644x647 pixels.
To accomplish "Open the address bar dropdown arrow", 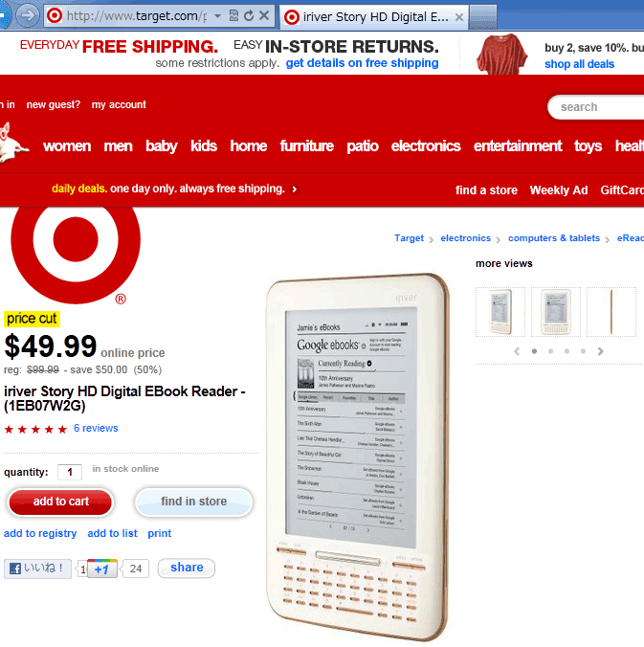I will pos(218,16).
